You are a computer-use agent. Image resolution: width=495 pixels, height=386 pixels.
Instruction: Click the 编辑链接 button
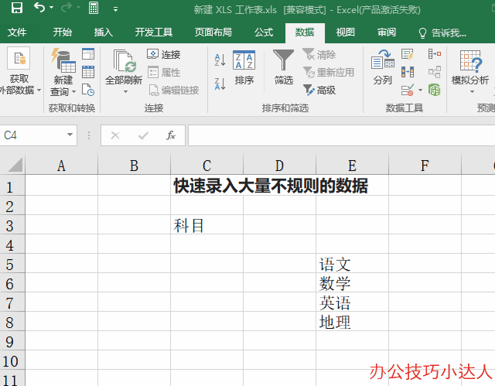(173, 91)
